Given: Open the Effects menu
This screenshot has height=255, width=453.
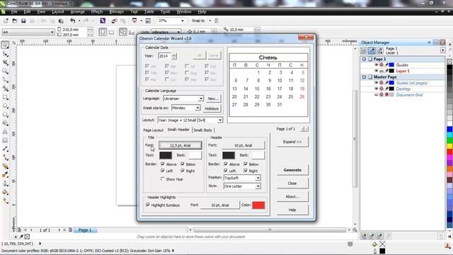Looking at the screenshot, I should [97, 12].
